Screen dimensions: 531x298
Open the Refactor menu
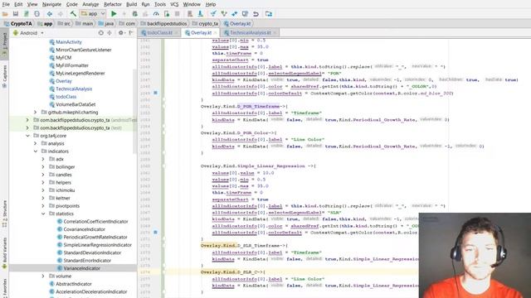coord(113,4)
